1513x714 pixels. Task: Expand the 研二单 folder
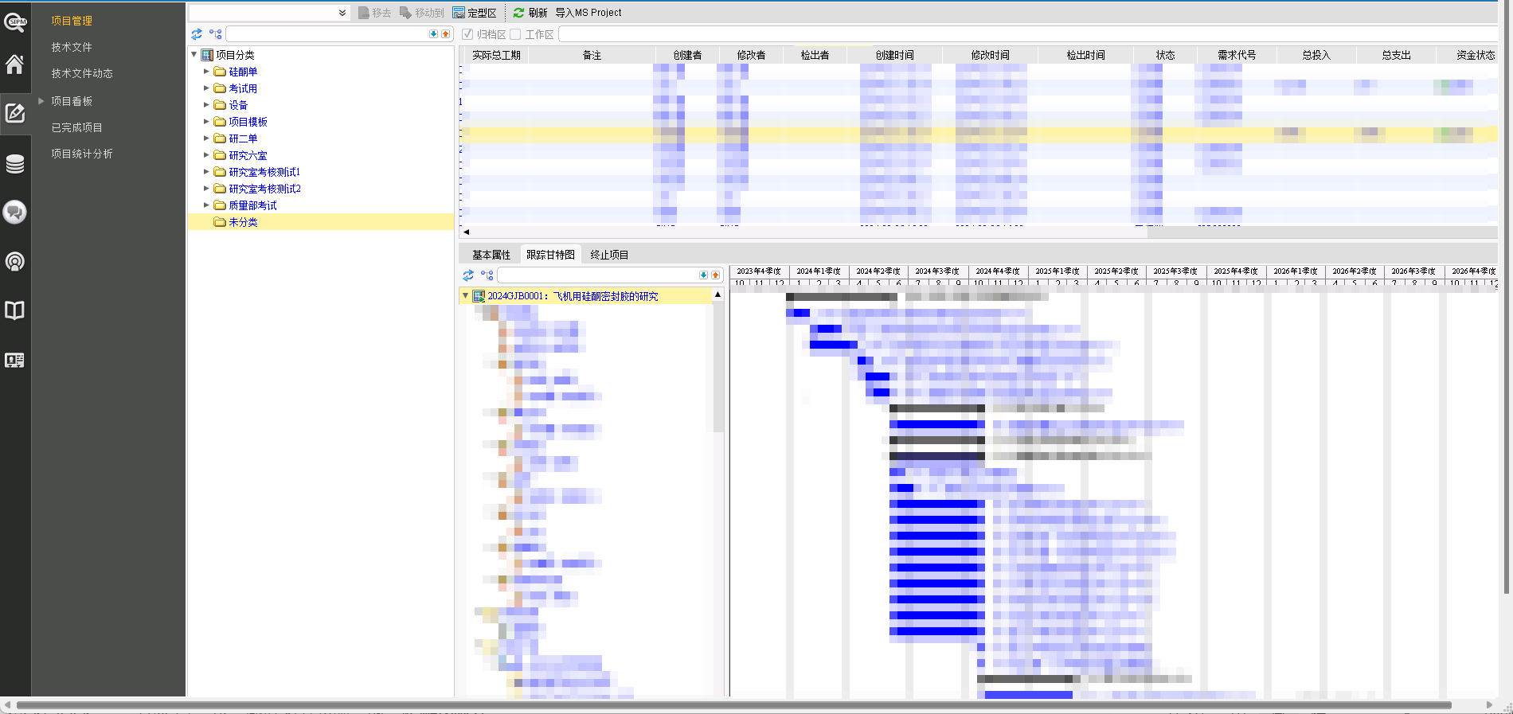tap(206, 139)
